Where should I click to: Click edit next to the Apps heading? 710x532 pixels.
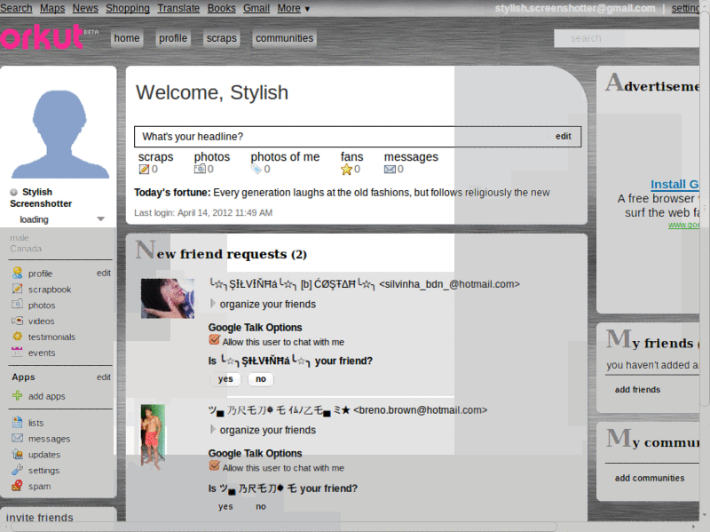[x=104, y=377]
